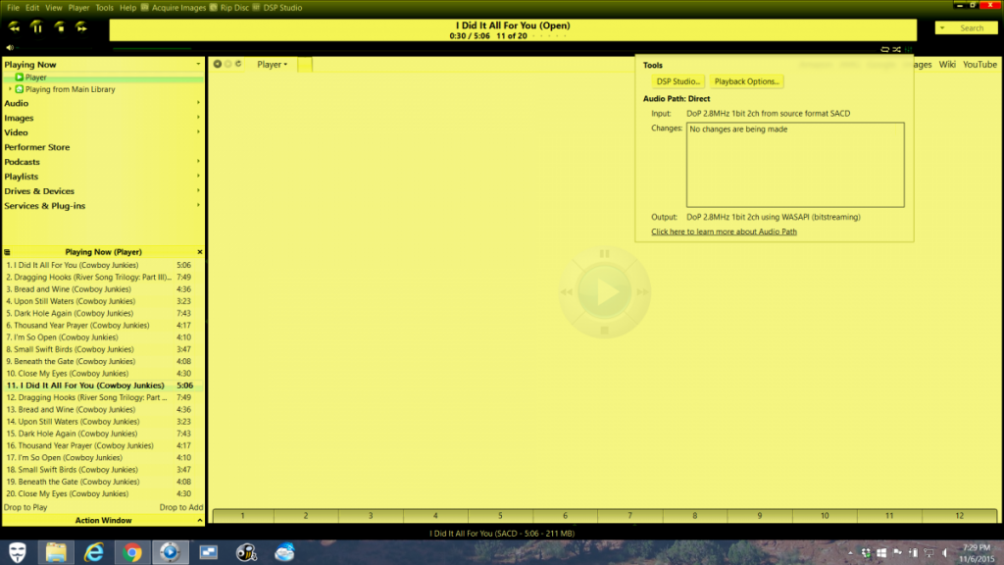
Task: Select the Player item in the tree
Action: tap(36, 77)
